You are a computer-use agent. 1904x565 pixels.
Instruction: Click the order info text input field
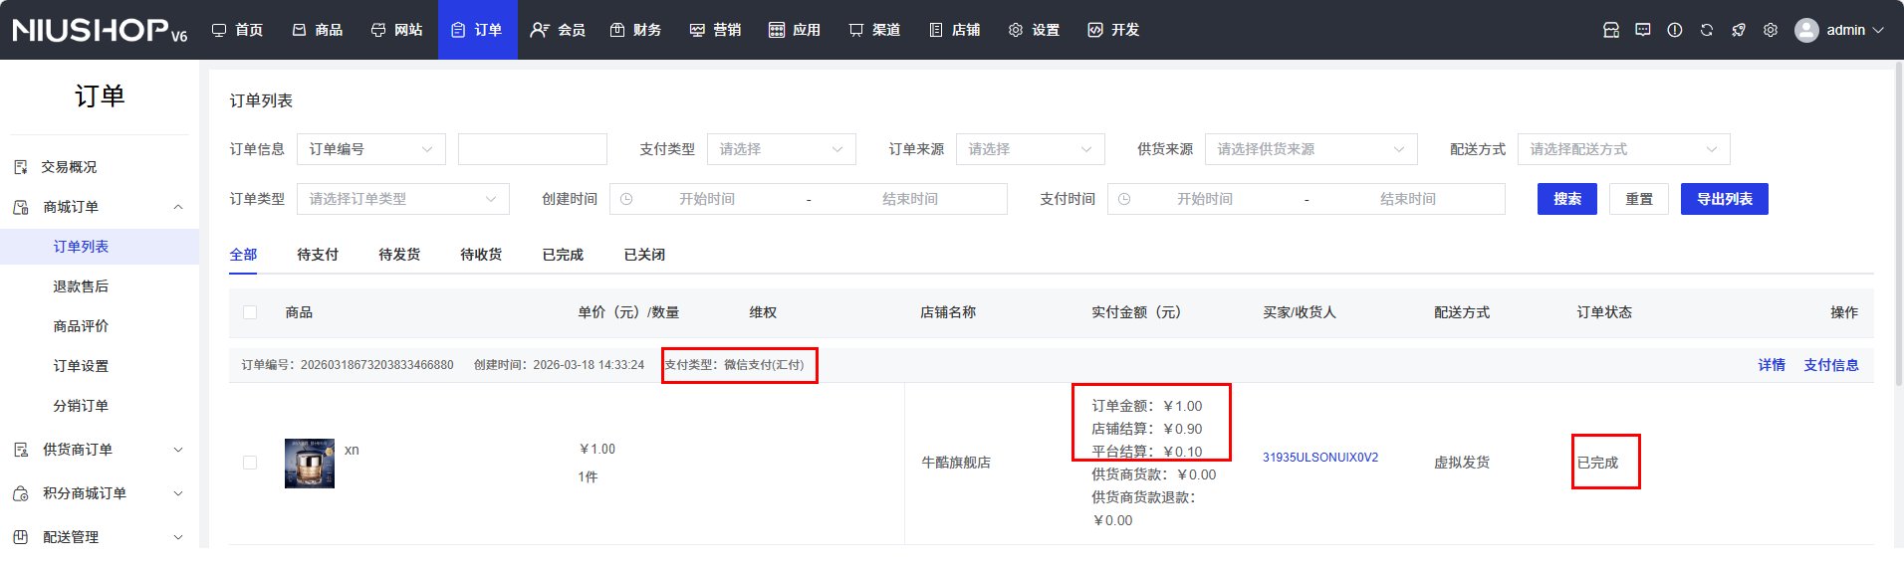(533, 149)
